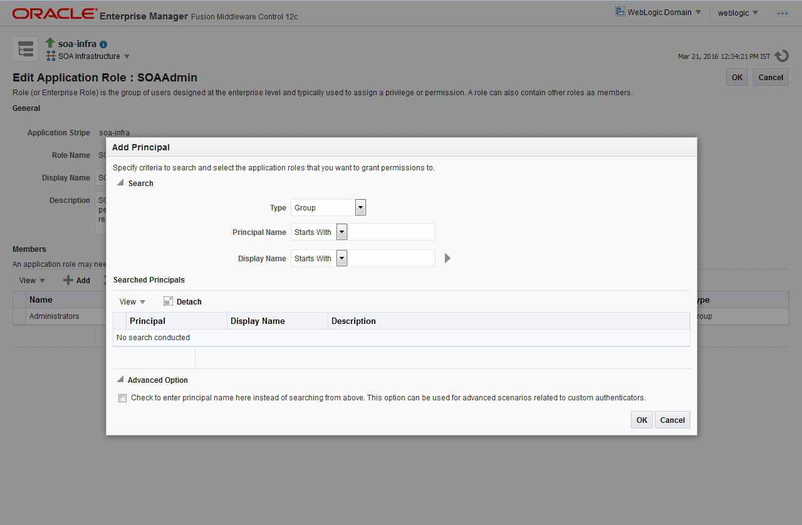Open the three-dots options icon at top right
Viewport: 802px width, 525px height.
tap(783, 13)
